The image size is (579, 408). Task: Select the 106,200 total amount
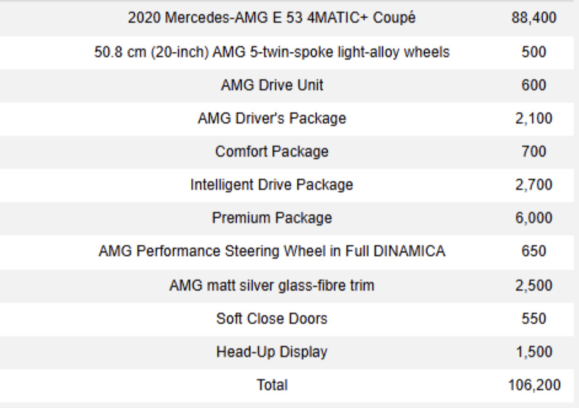click(534, 385)
